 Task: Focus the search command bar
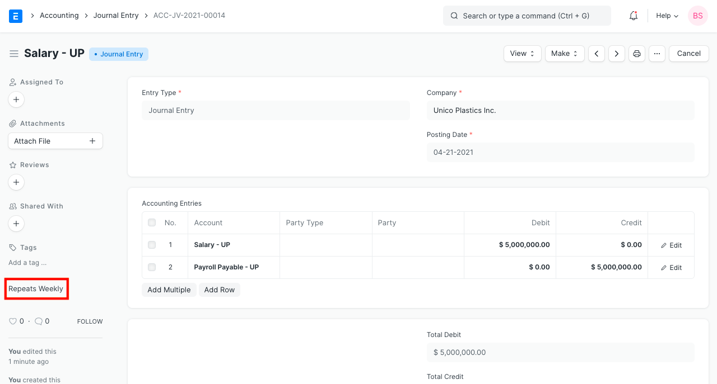point(527,16)
